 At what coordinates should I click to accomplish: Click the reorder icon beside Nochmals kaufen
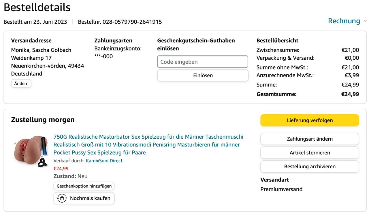(62, 198)
